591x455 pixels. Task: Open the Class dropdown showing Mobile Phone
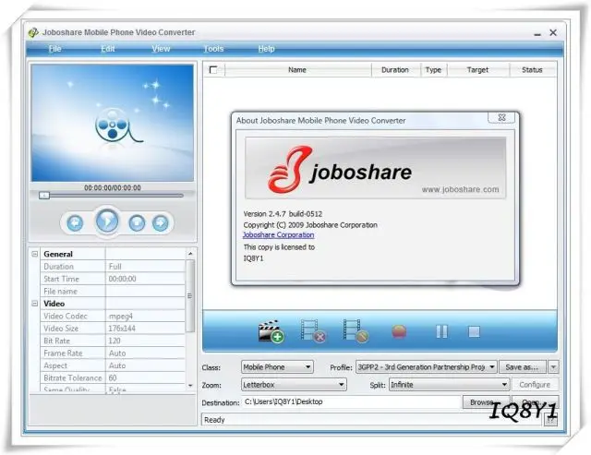(x=277, y=367)
